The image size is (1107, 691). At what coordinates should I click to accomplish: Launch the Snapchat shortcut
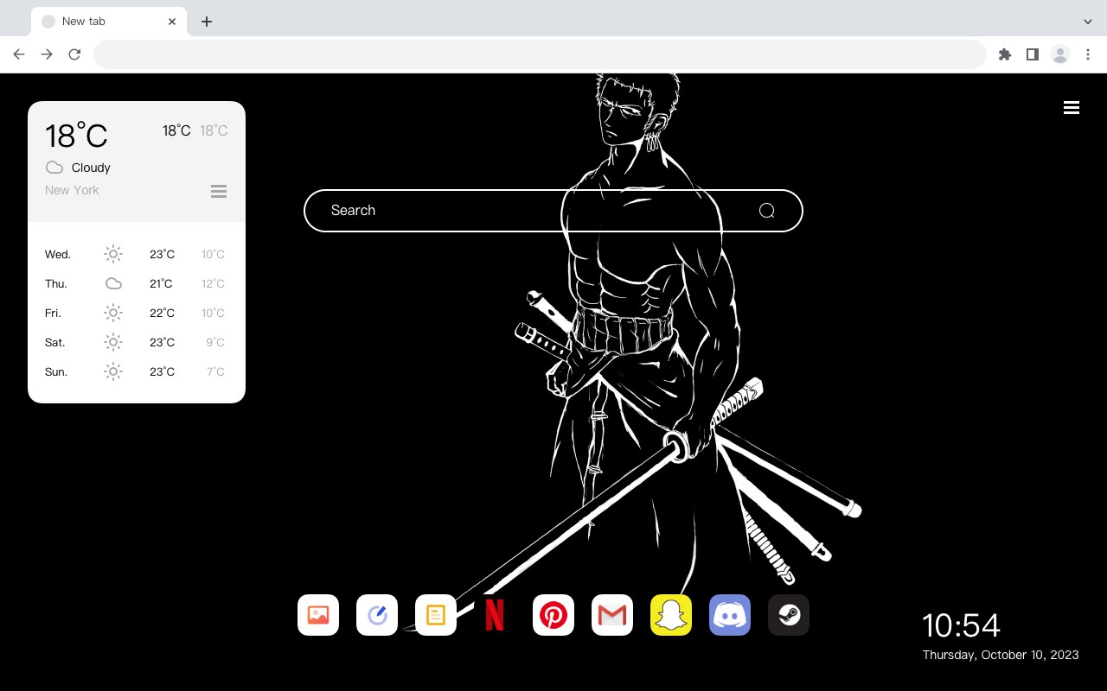671,615
